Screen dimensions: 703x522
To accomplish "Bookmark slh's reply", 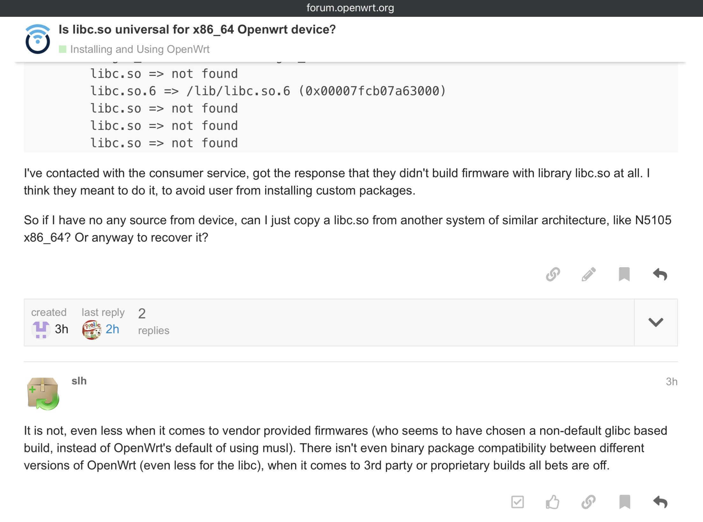I will [624, 502].
